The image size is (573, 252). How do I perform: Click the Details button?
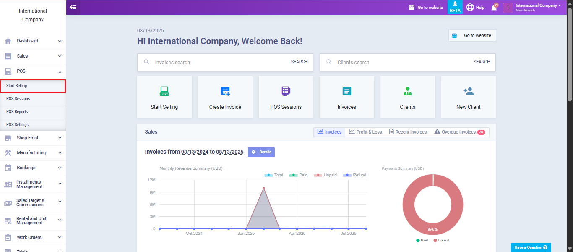pos(261,152)
